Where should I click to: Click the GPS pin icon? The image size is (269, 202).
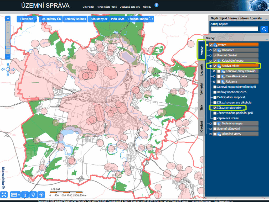[x=33, y=195]
